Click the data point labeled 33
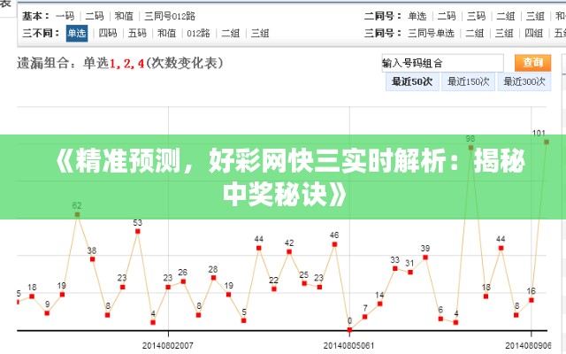This screenshot has height=354, width=566. coord(395,268)
